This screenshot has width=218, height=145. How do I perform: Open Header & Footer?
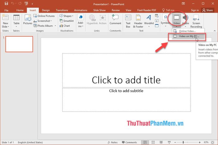(138, 21)
